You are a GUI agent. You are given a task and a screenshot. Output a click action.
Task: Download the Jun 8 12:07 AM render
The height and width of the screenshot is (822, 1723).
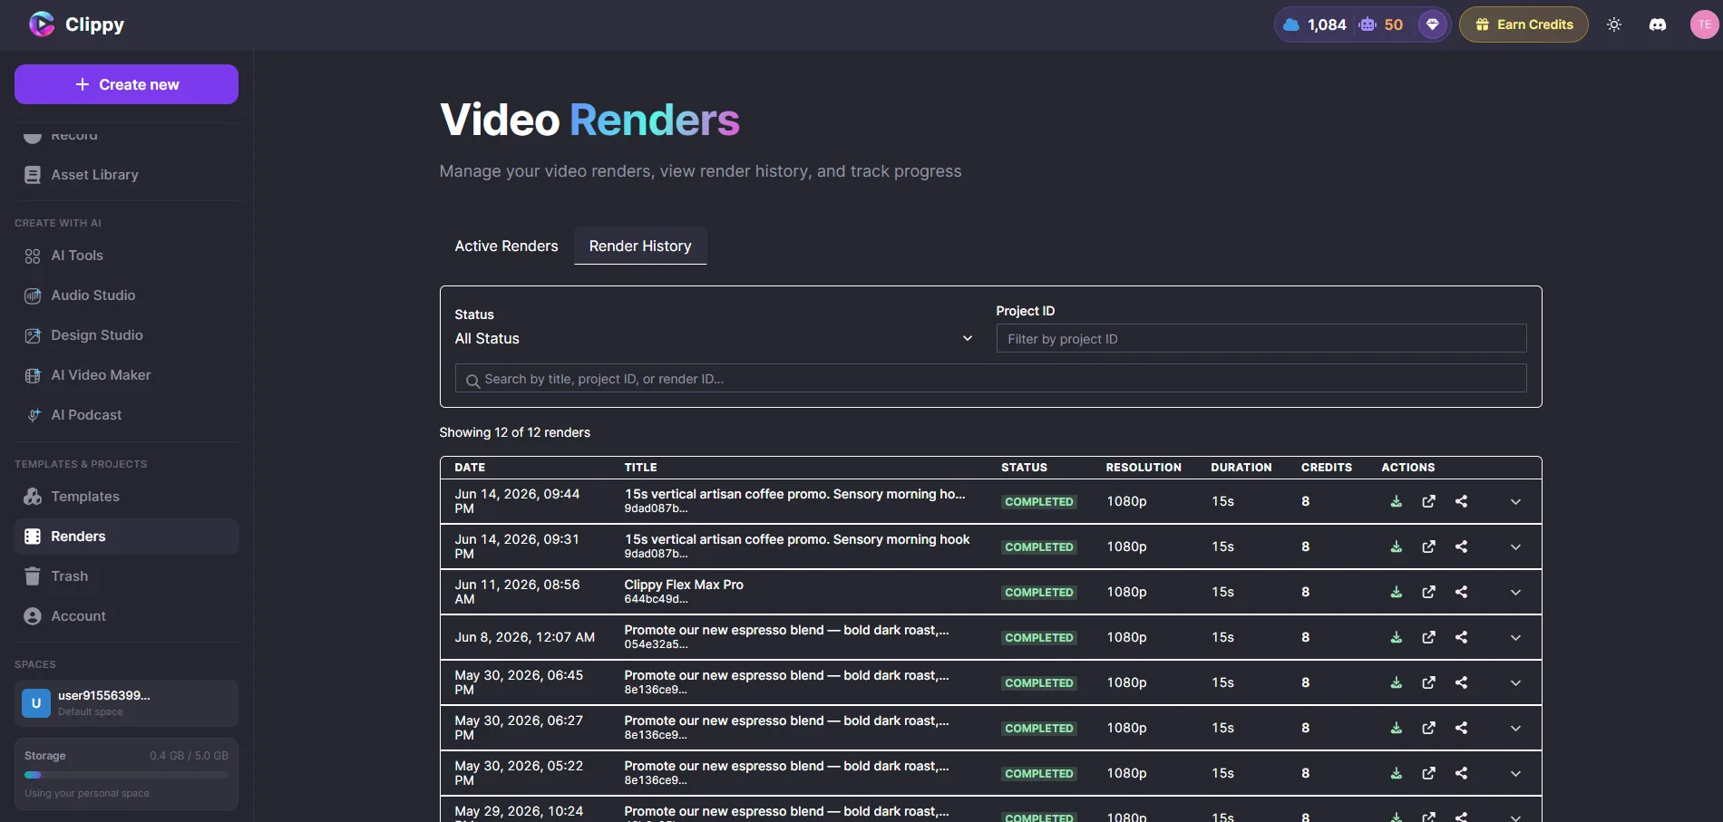coord(1397,637)
